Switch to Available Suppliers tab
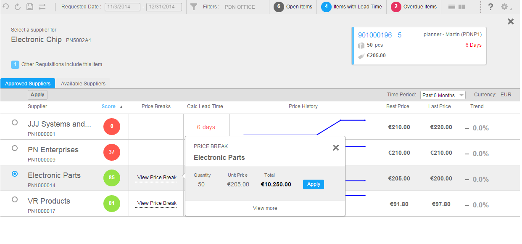 click(x=83, y=84)
